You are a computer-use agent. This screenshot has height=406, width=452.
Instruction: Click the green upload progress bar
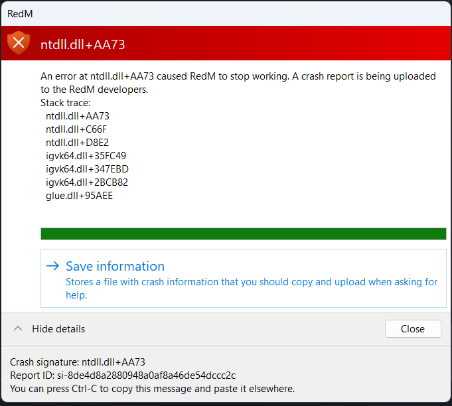point(243,234)
